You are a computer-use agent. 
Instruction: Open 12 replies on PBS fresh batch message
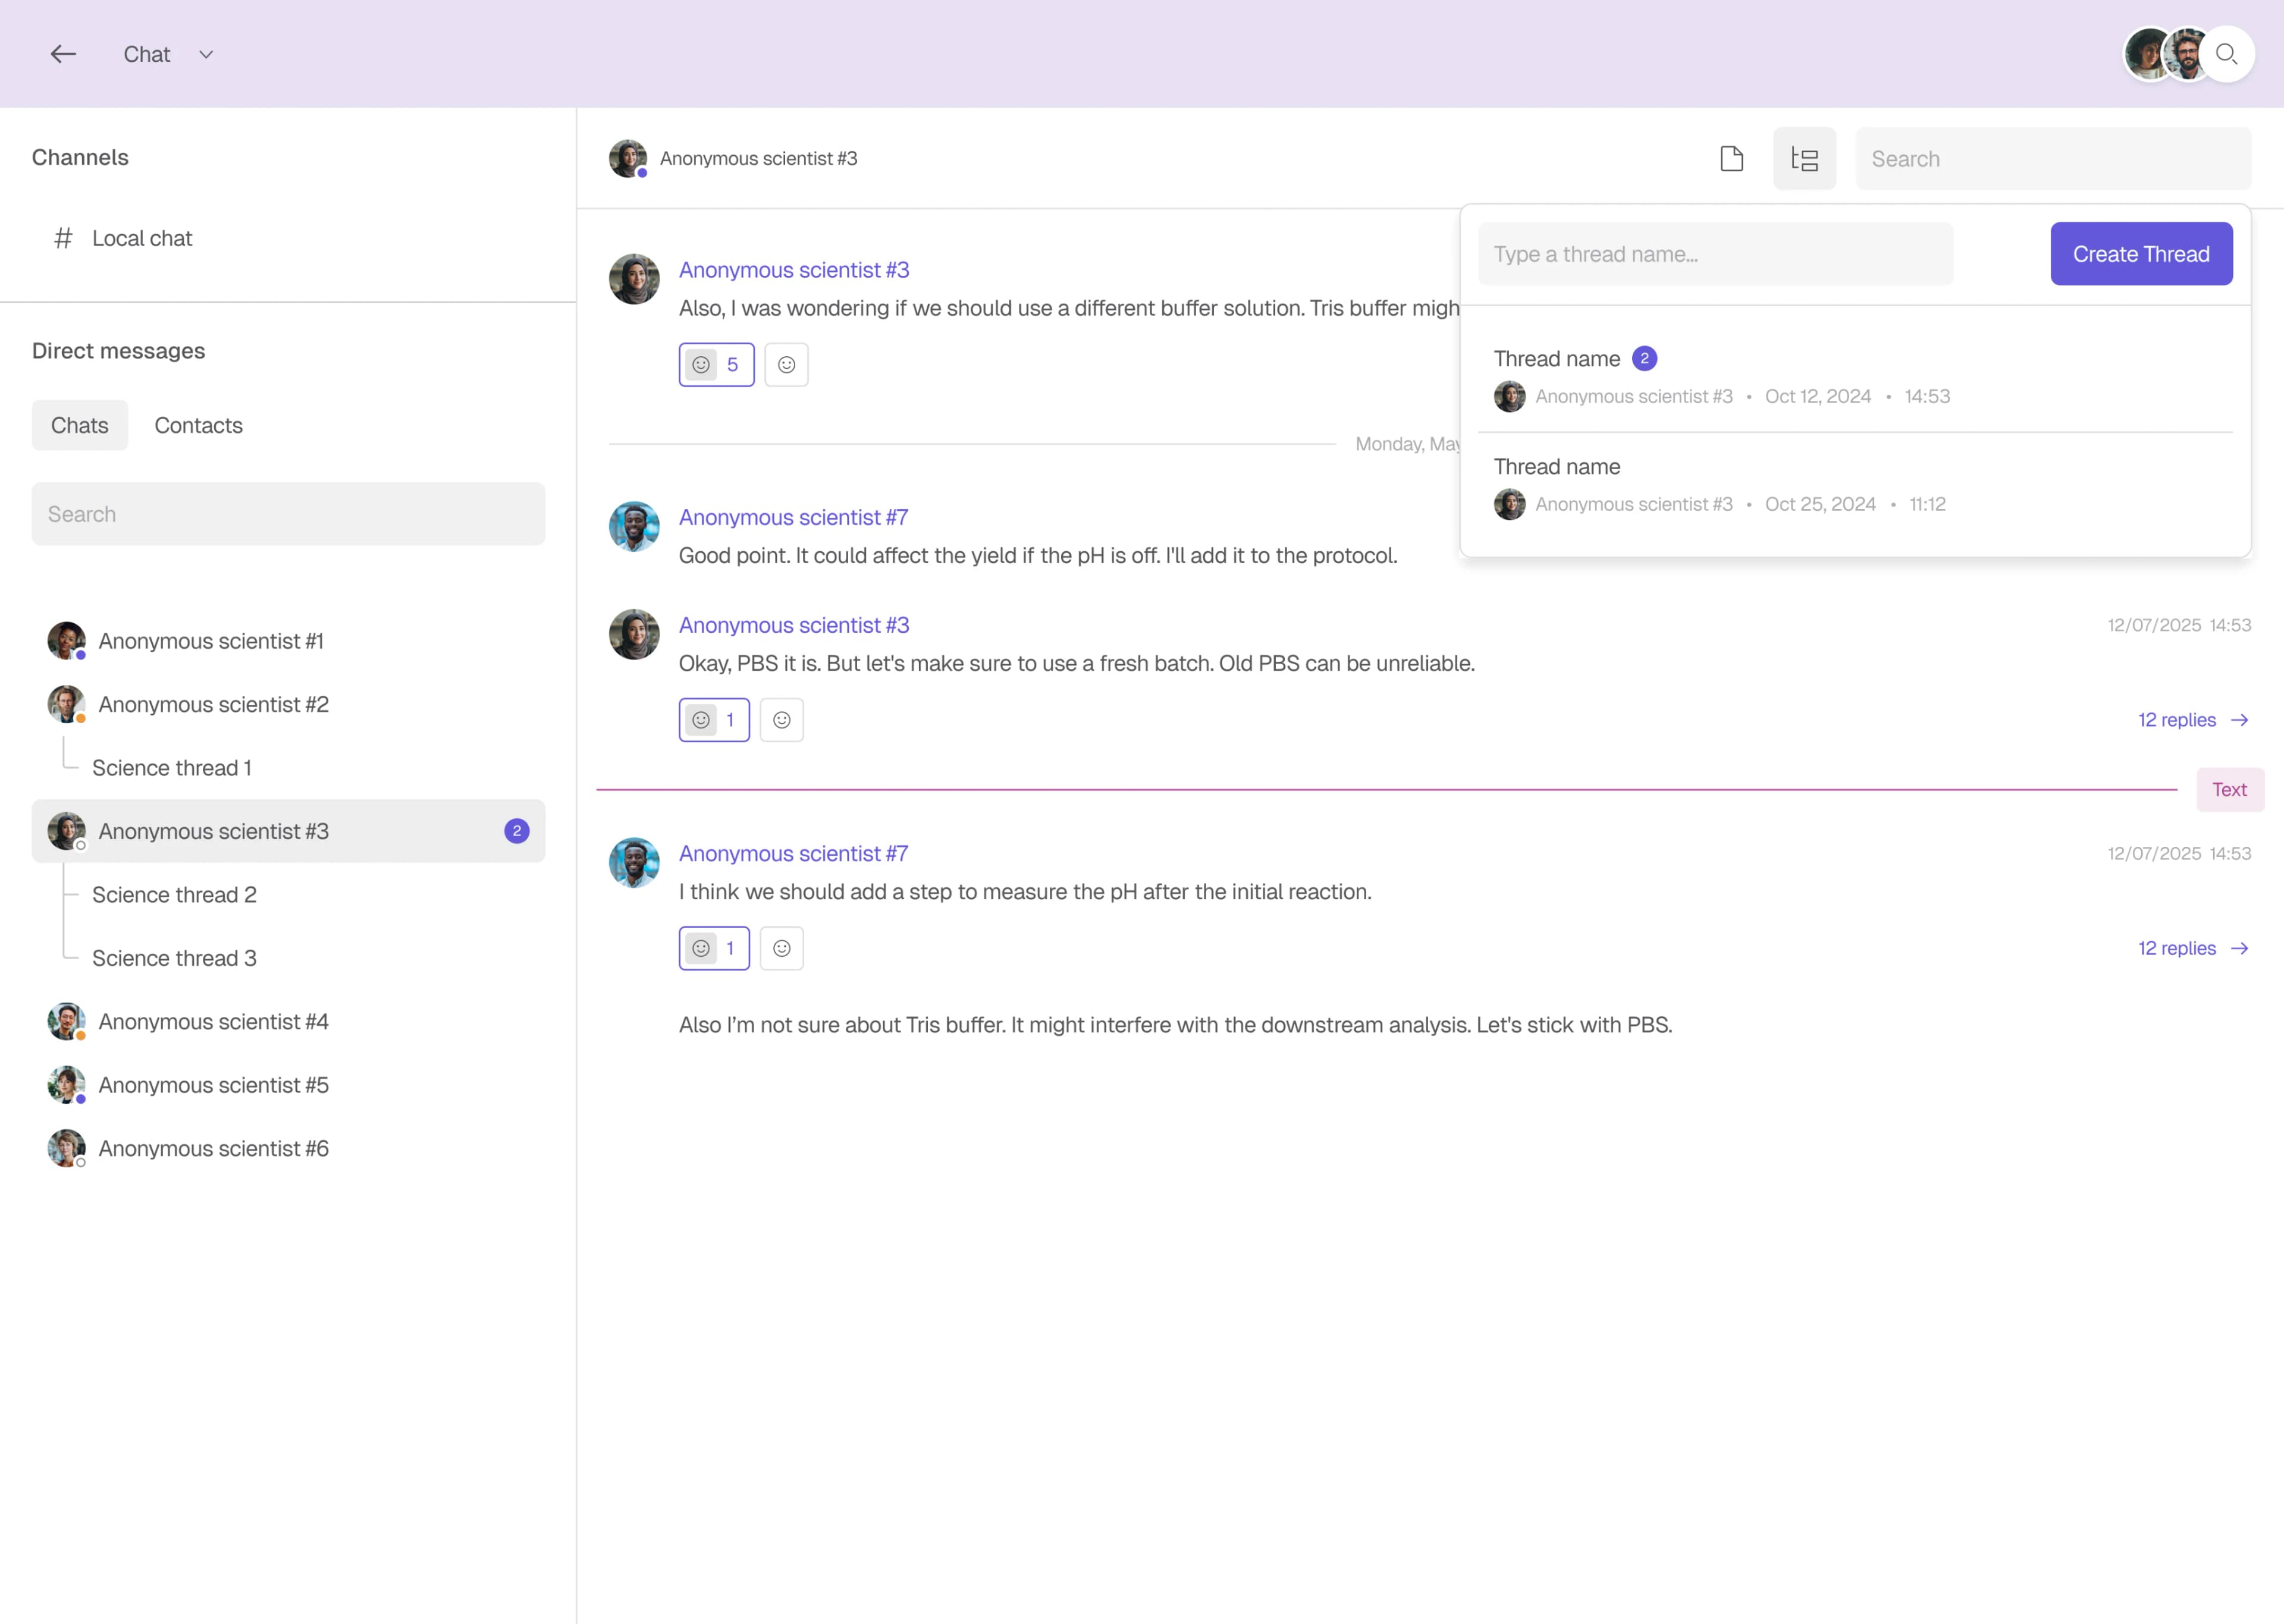point(2193,720)
